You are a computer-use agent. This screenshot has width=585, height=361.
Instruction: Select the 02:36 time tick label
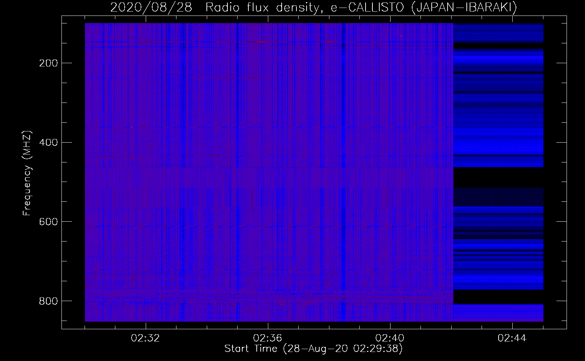(268, 338)
